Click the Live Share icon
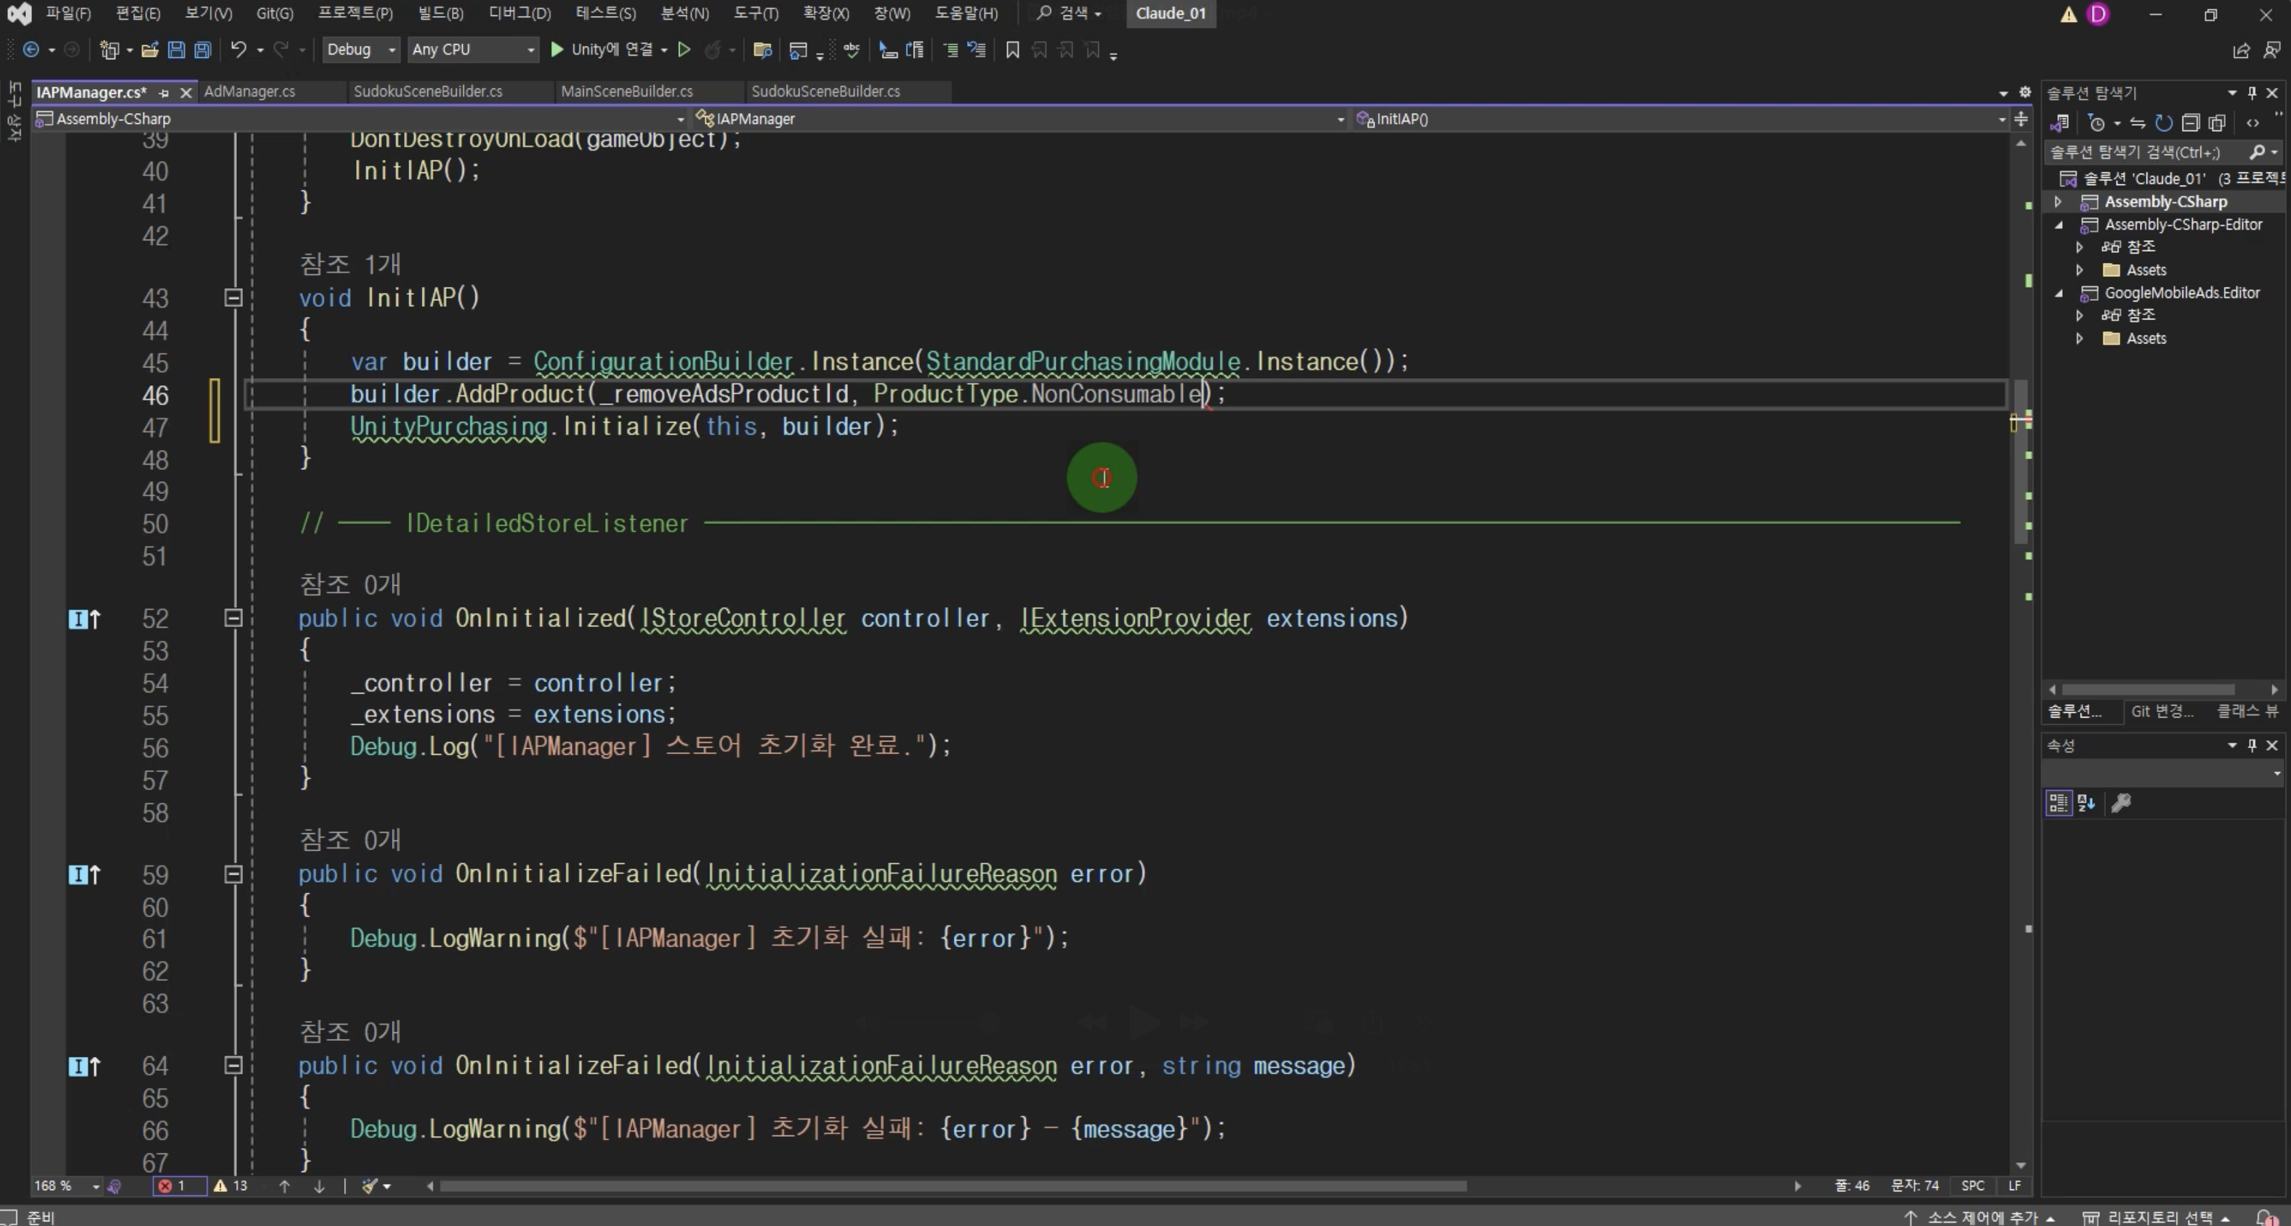 [2241, 51]
